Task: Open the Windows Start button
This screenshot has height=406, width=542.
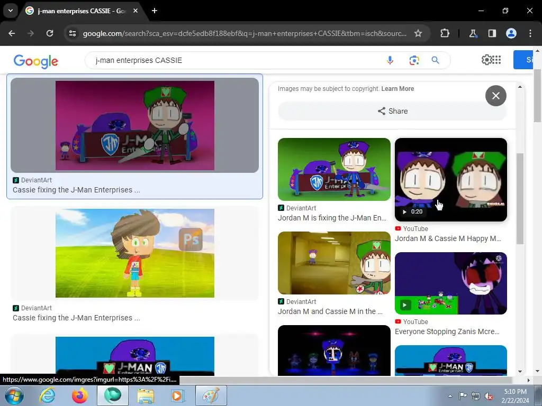Action: point(14,395)
